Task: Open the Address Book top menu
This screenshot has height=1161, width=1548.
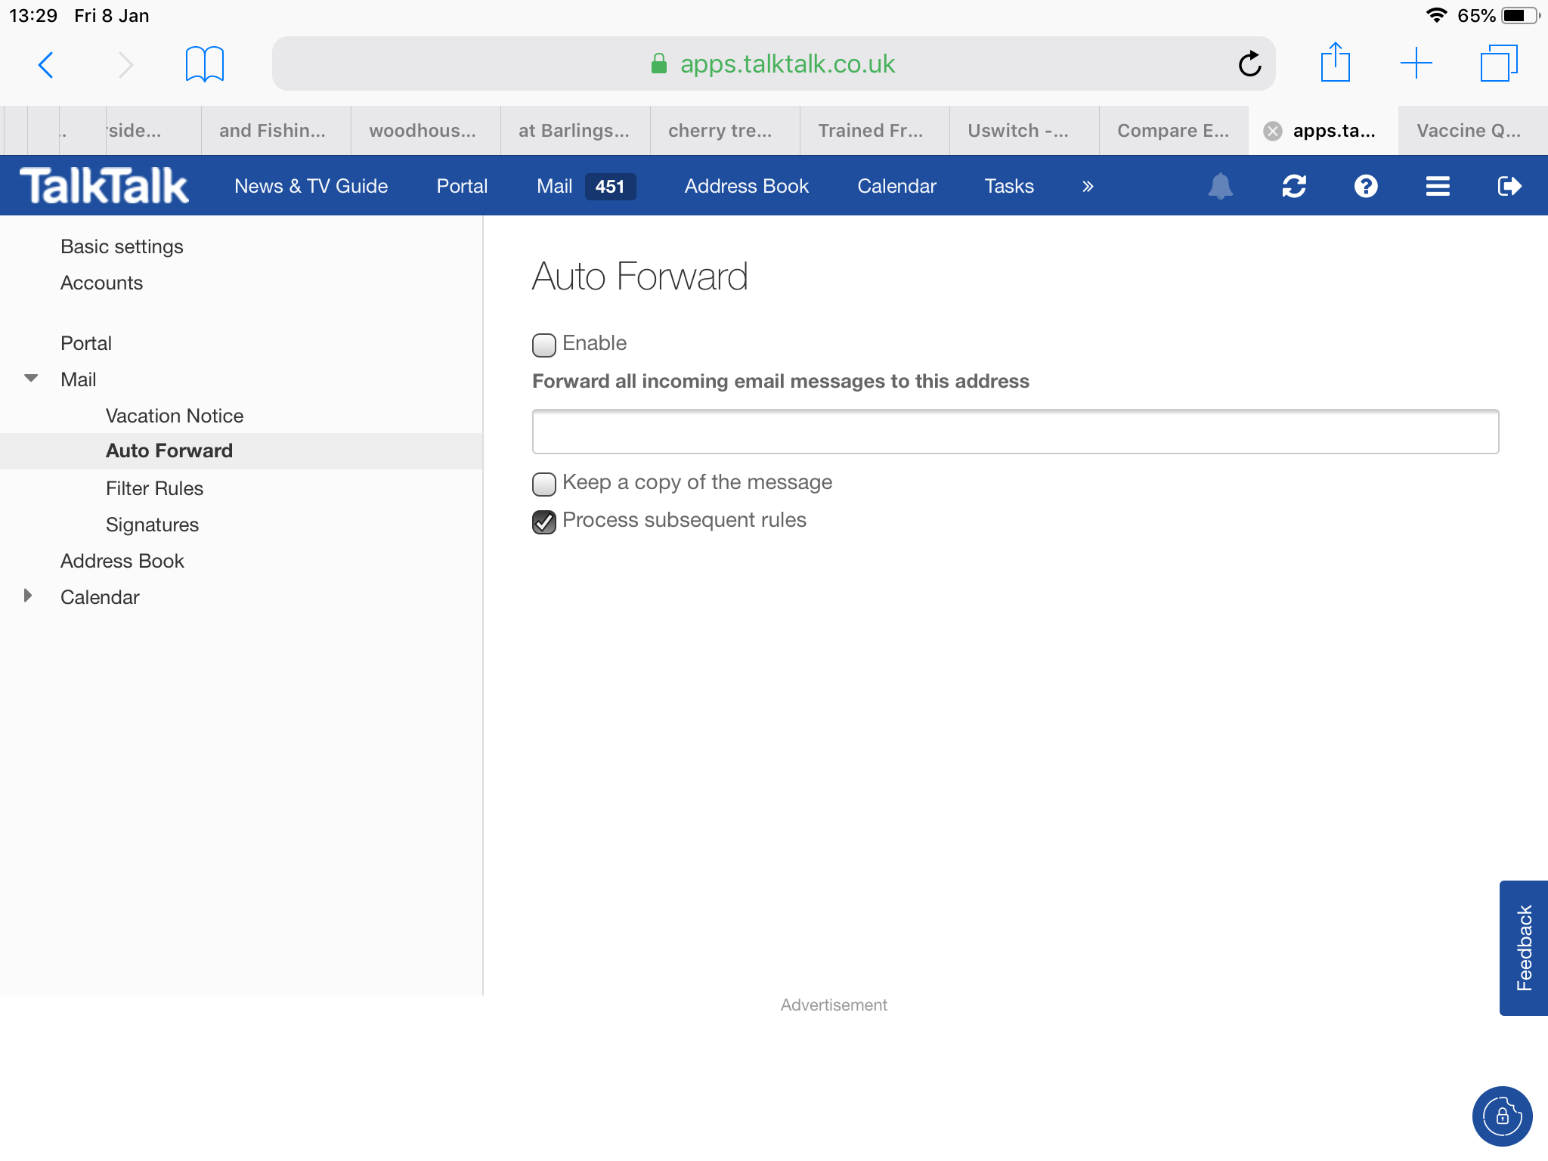Action: click(746, 186)
